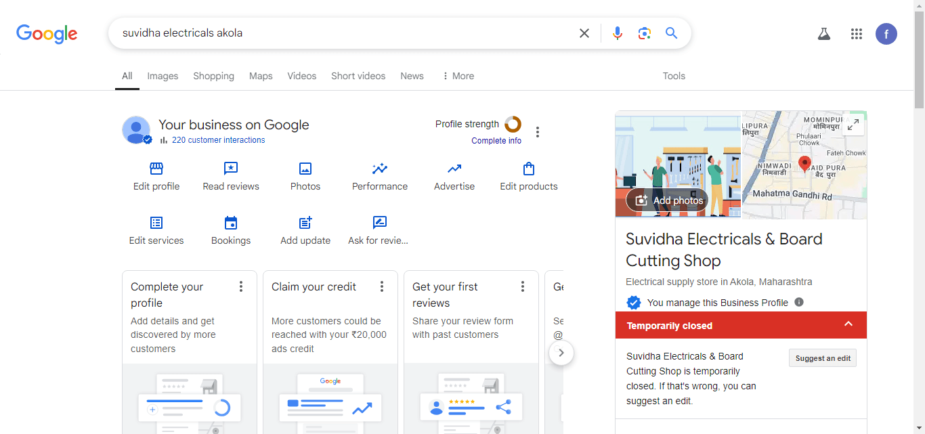Click the blue search magnifier
925x434 pixels.
point(671,33)
